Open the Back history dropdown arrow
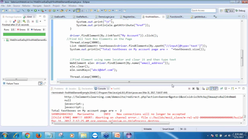 point(113,10)
